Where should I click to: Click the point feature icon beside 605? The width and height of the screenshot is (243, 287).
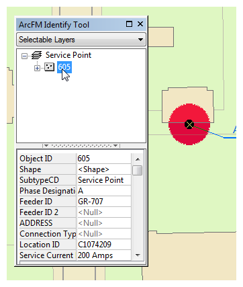click(49, 67)
